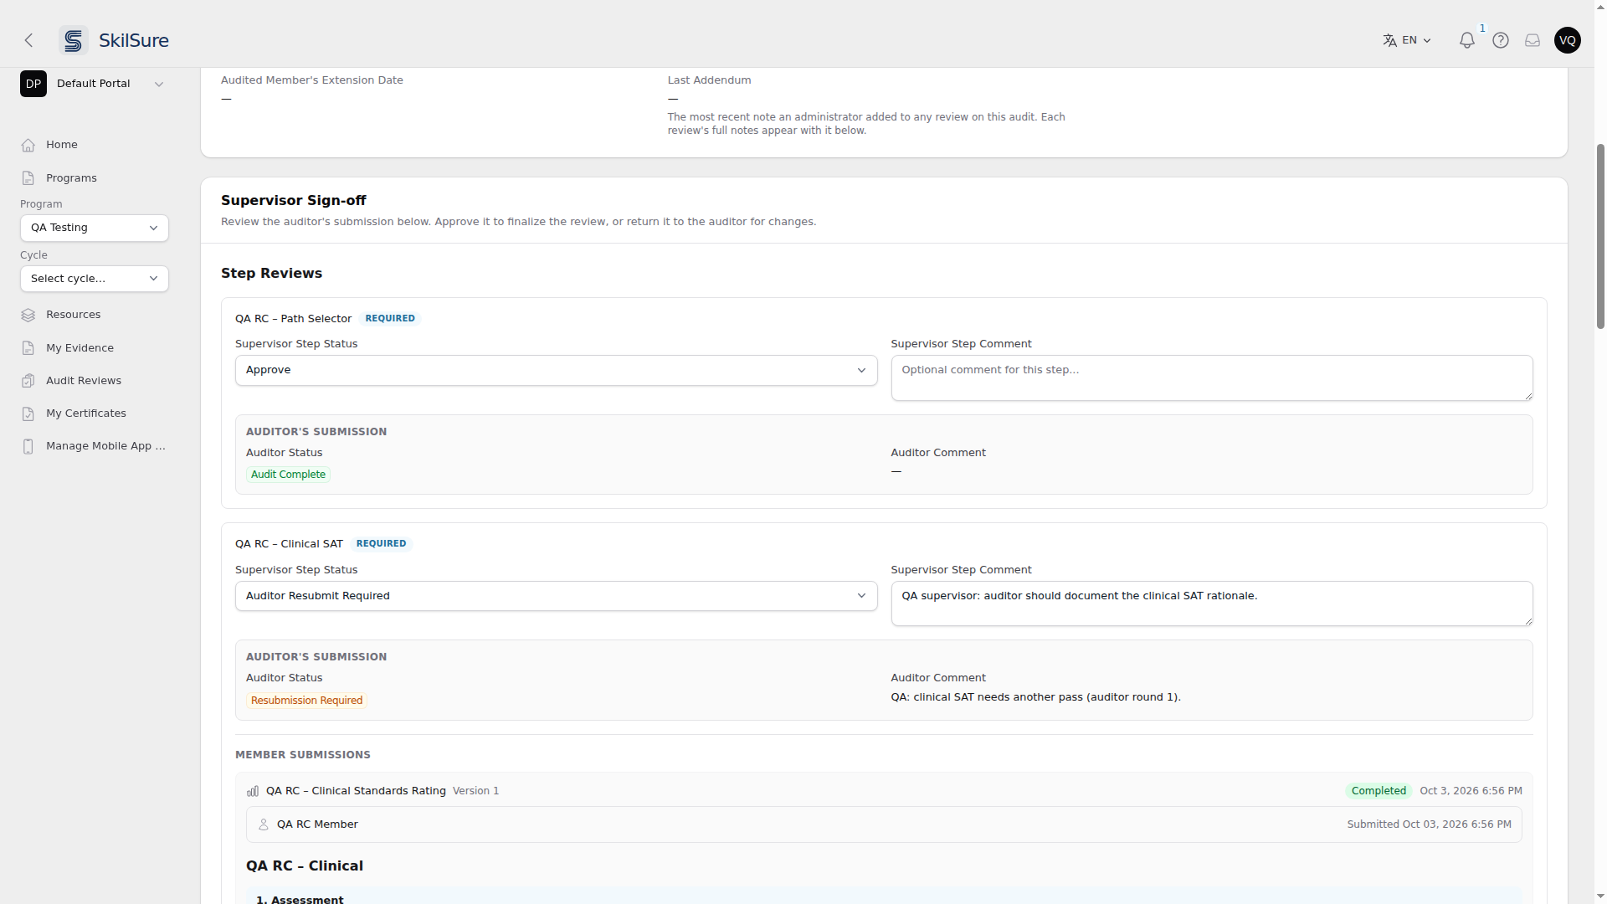Click the Audit Complete status badge

coord(288,475)
